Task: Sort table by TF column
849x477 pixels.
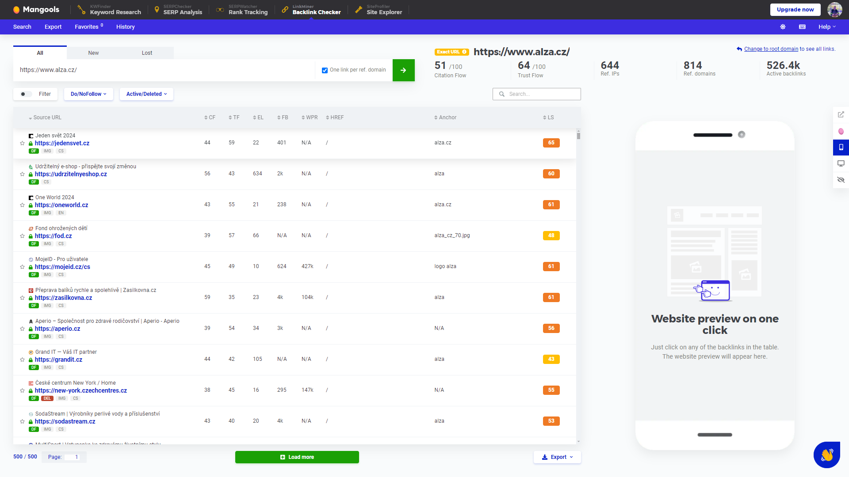Action: 234,117
